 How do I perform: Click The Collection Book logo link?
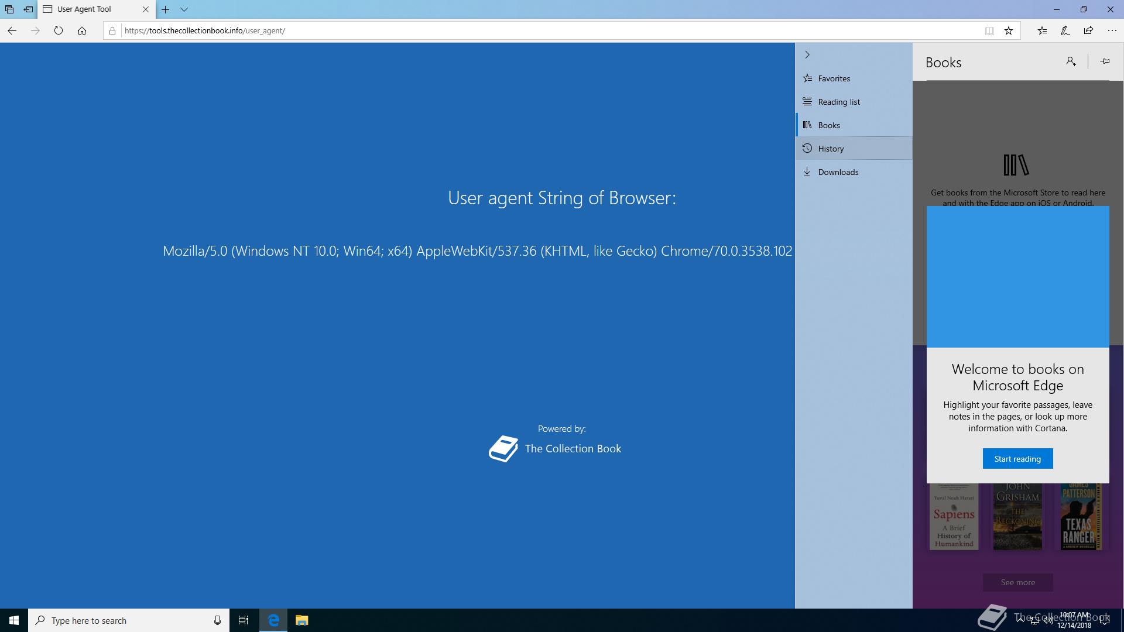555,449
